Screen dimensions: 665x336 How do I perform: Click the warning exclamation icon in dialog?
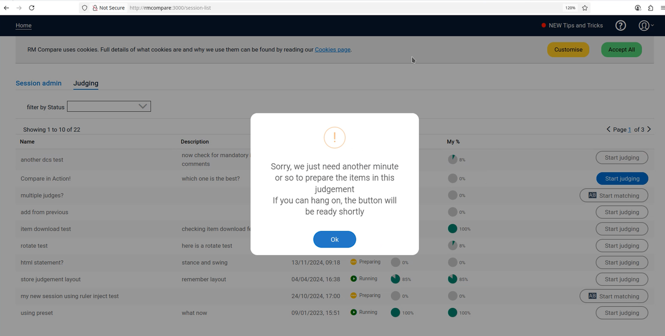coord(334,137)
